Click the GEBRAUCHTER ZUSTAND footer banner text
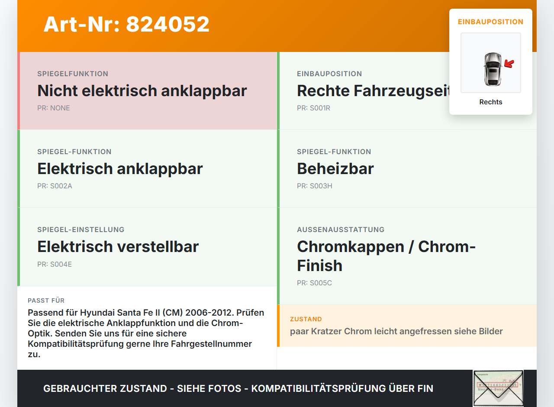 pos(238,388)
